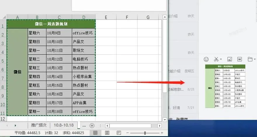Click vertical scrollbar up arrow
This screenshot has width=257, height=137.
[165, 17]
